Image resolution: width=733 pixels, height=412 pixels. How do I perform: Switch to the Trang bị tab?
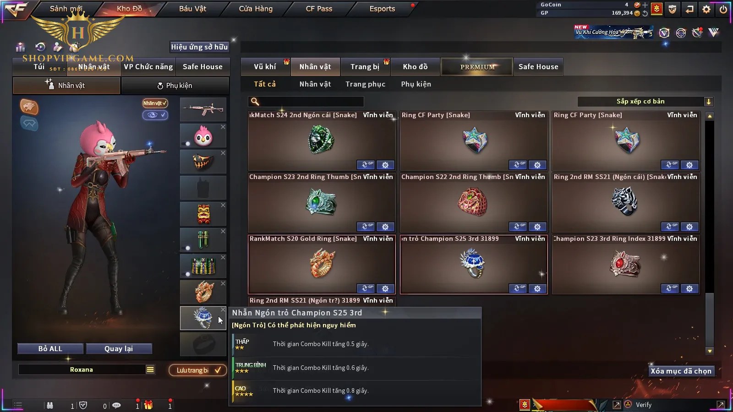click(365, 67)
